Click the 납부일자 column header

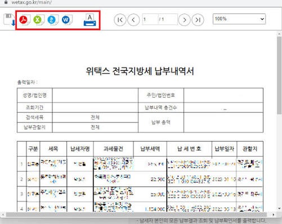point(225,149)
